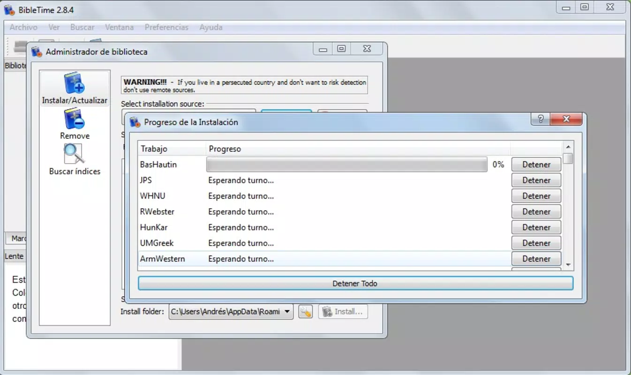Screen dimensions: 631x375
Task: Select Instalar/Actualizar in library manager sidebar
Action: tap(75, 89)
